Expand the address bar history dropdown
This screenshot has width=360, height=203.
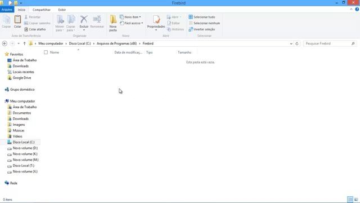pos(291,43)
